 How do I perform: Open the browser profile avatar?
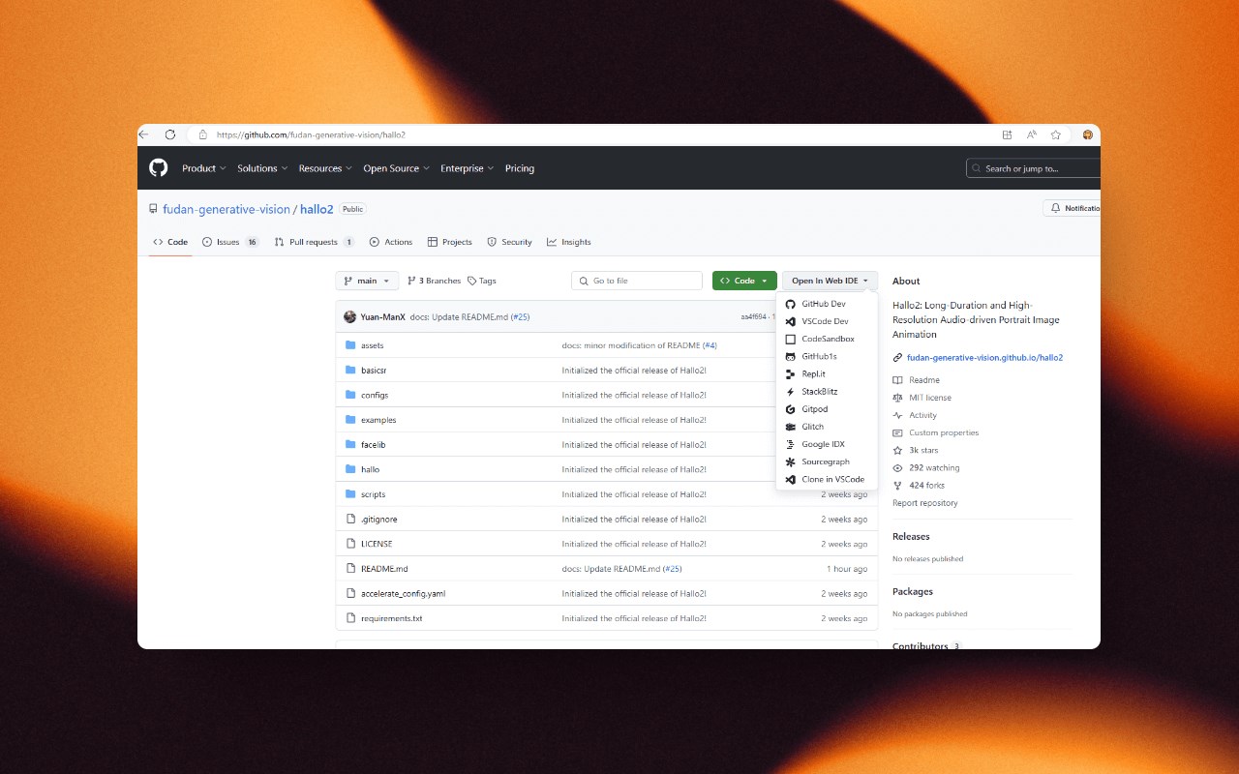pyautogui.click(x=1088, y=134)
